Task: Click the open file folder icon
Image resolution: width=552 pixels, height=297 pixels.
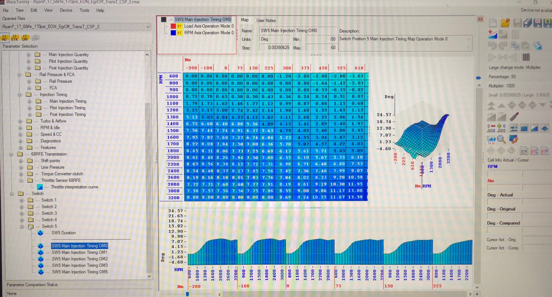Action: [x=505, y=23]
